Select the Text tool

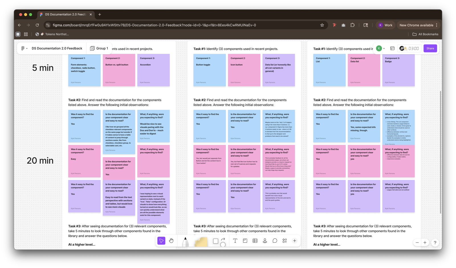pyautogui.click(x=235, y=241)
